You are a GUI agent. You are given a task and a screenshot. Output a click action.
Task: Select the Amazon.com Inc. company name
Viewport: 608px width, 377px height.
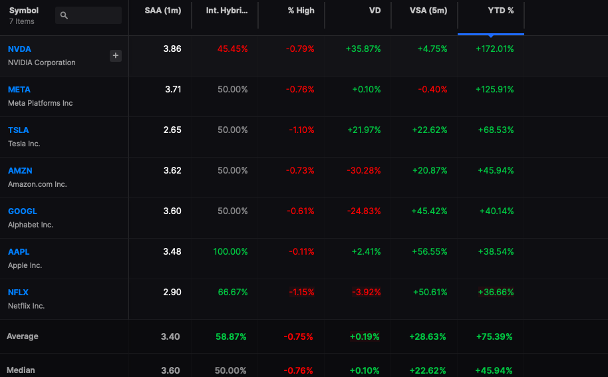click(x=37, y=184)
